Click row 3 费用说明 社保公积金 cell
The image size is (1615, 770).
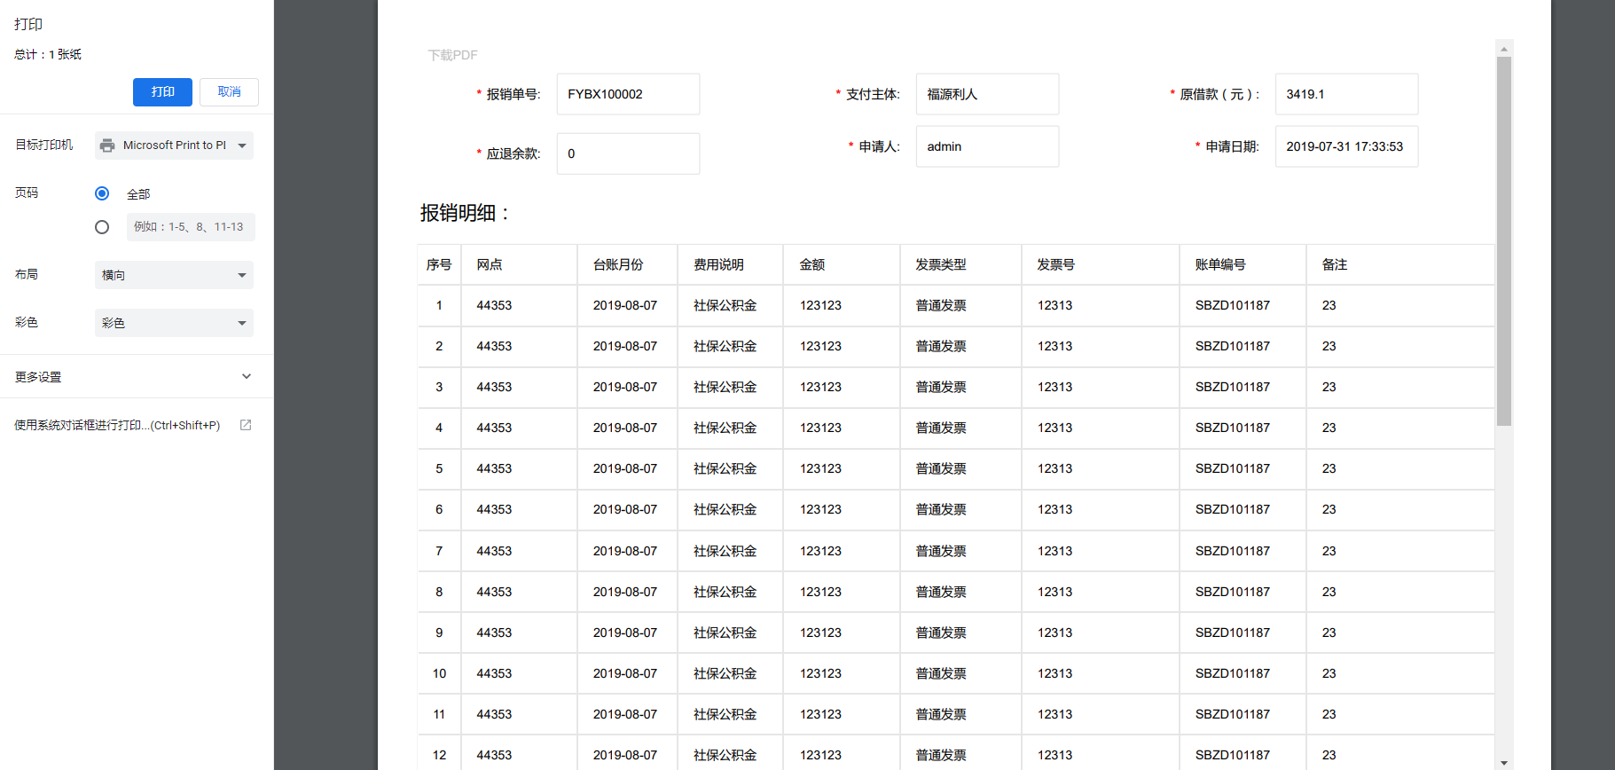pos(730,387)
